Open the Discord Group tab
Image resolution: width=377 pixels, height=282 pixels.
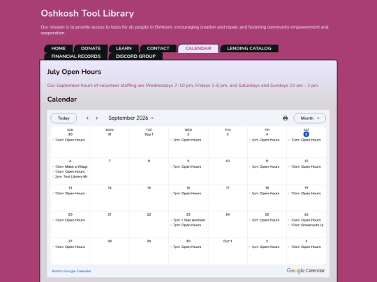(x=135, y=56)
